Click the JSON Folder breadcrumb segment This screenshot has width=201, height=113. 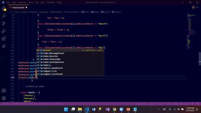[56, 12]
